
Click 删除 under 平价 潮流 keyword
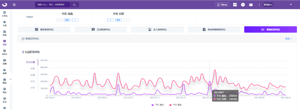[67, 20]
